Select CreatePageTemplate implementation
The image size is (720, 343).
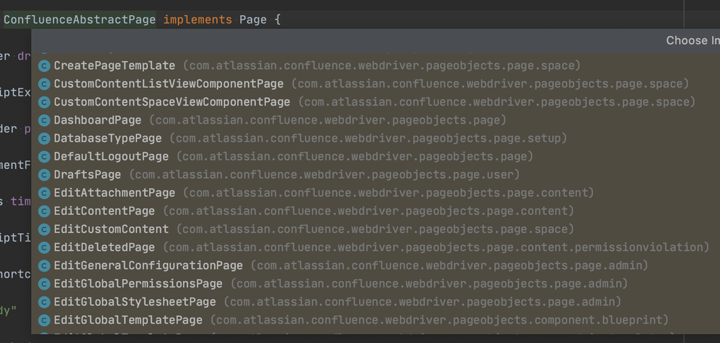pos(375,66)
